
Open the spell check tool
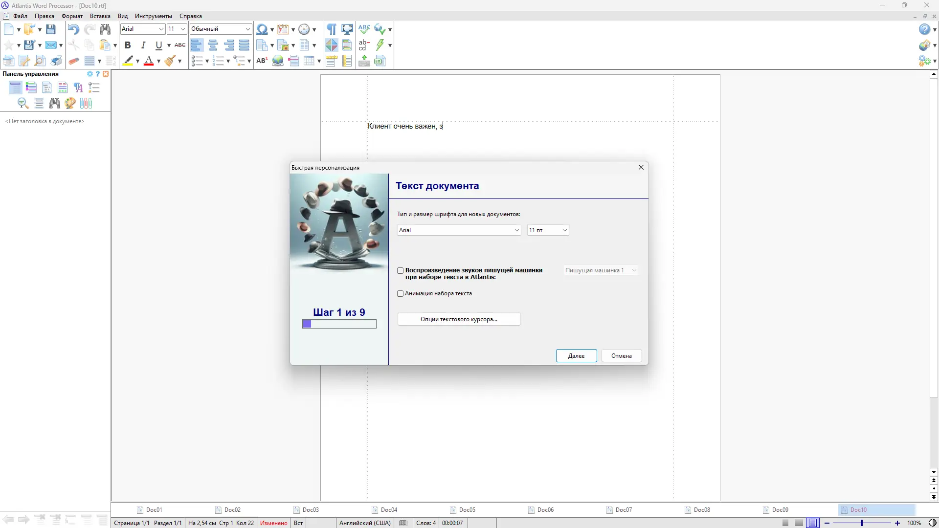pos(364,29)
